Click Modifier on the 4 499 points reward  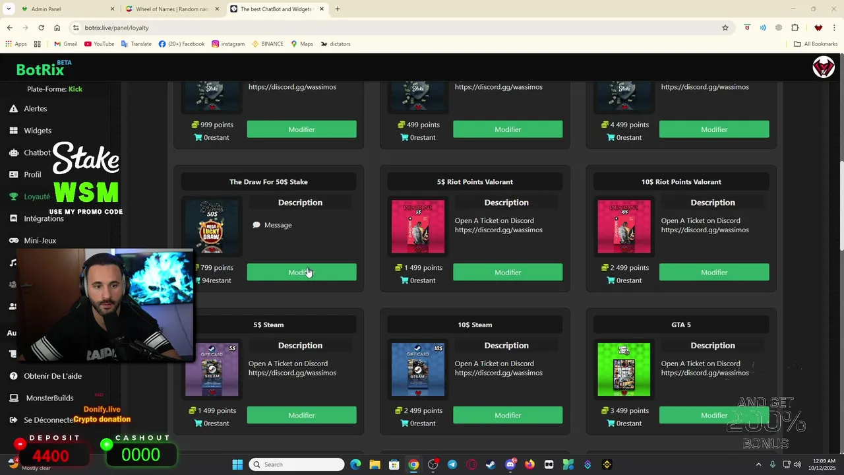tap(714, 129)
